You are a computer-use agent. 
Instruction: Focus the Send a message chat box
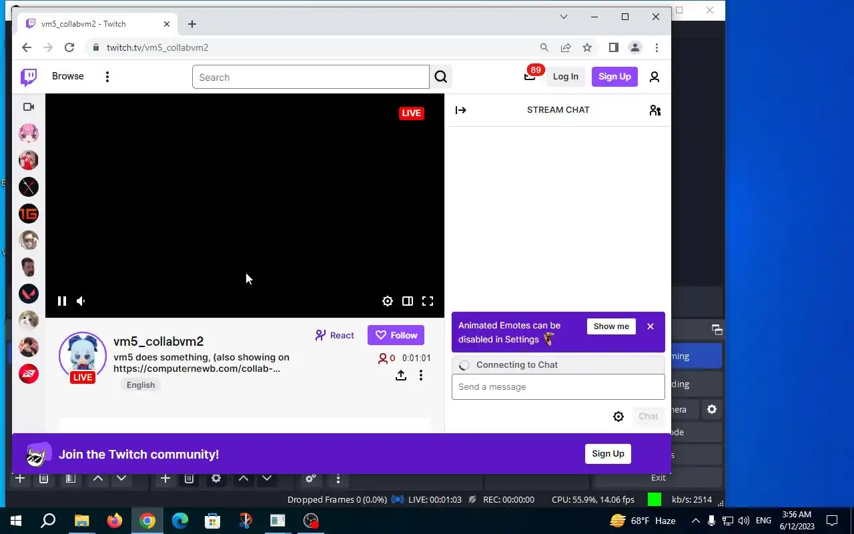(x=558, y=387)
